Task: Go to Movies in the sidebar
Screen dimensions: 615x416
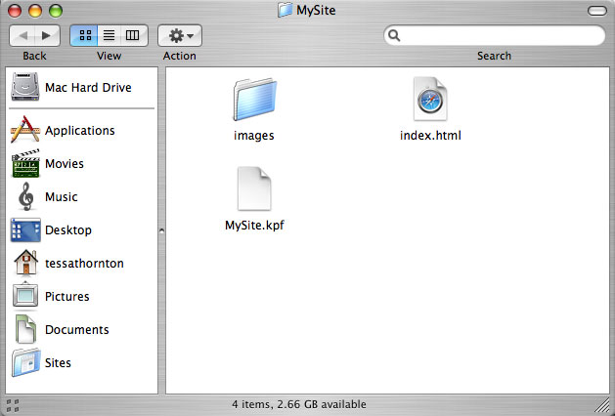Action: [x=48, y=163]
